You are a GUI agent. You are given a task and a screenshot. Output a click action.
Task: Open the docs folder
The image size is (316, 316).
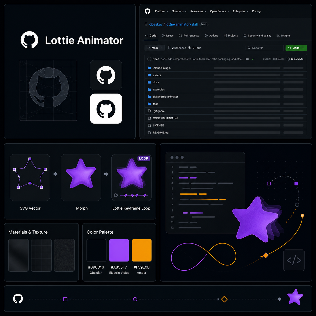156,82
